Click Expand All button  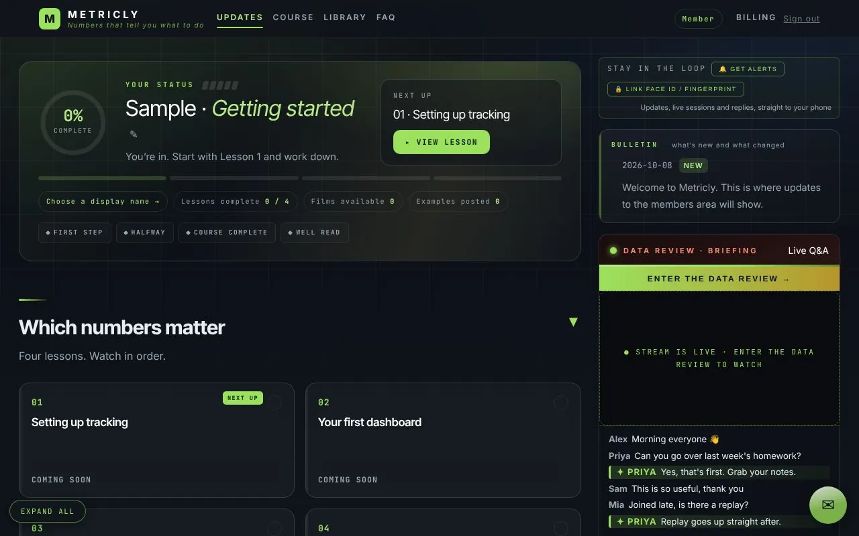[x=48, y=511]
